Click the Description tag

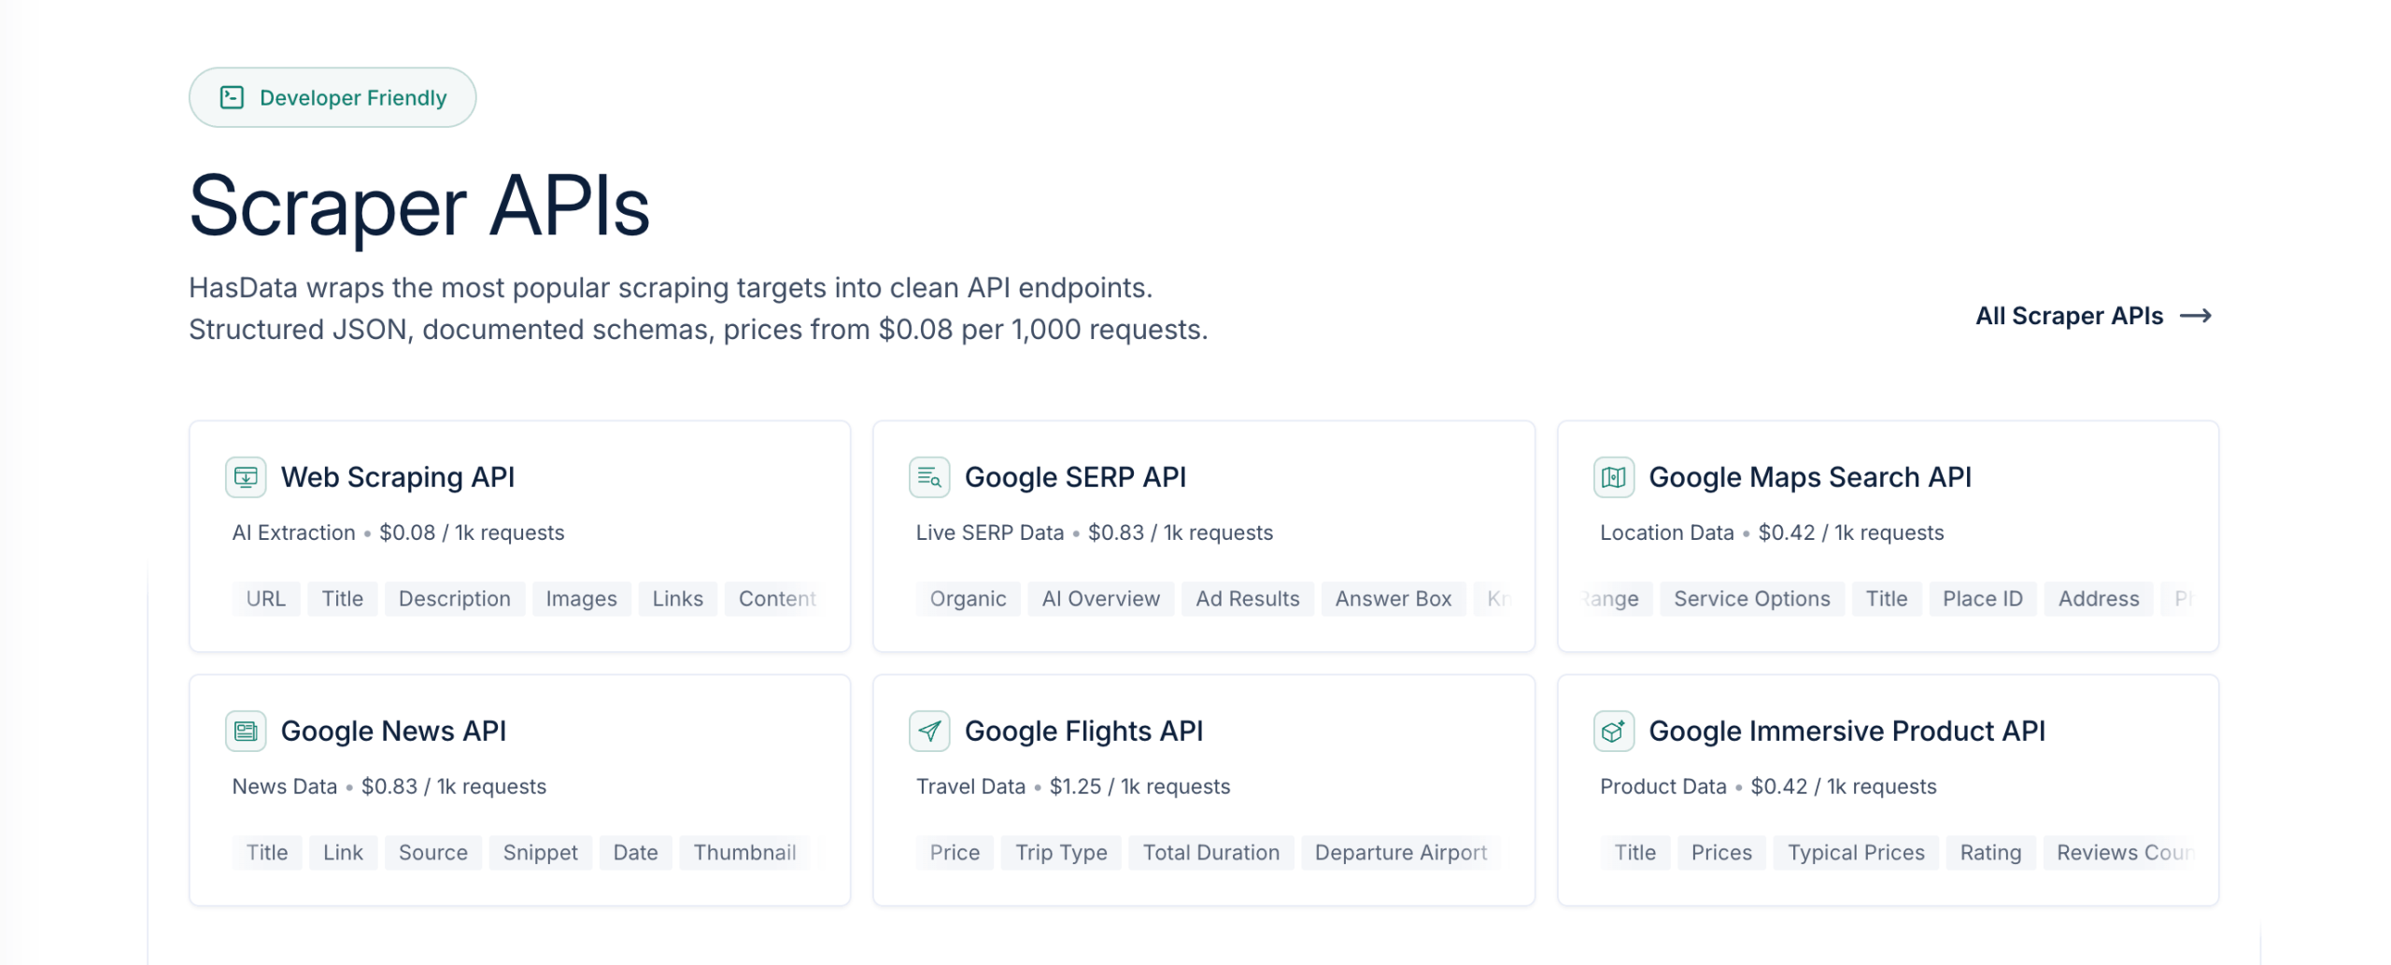(455, 599)
